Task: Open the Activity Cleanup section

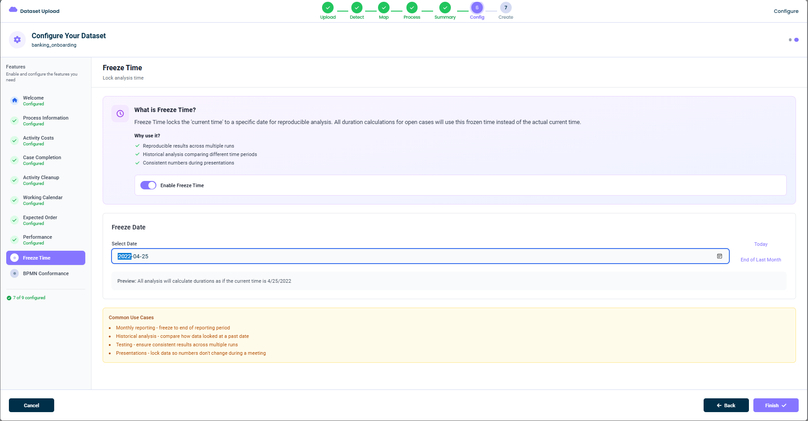Action: tap(46, 180)
